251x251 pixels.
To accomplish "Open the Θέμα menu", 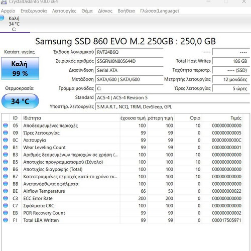I will point(87,11).
